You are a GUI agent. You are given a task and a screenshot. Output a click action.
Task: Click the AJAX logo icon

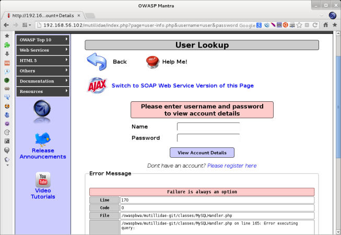pos(97,85)
